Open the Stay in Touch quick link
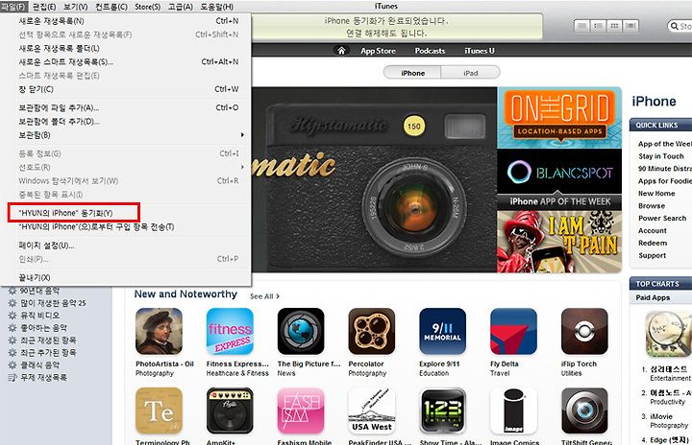692x445 pixels. pos(660,156)
